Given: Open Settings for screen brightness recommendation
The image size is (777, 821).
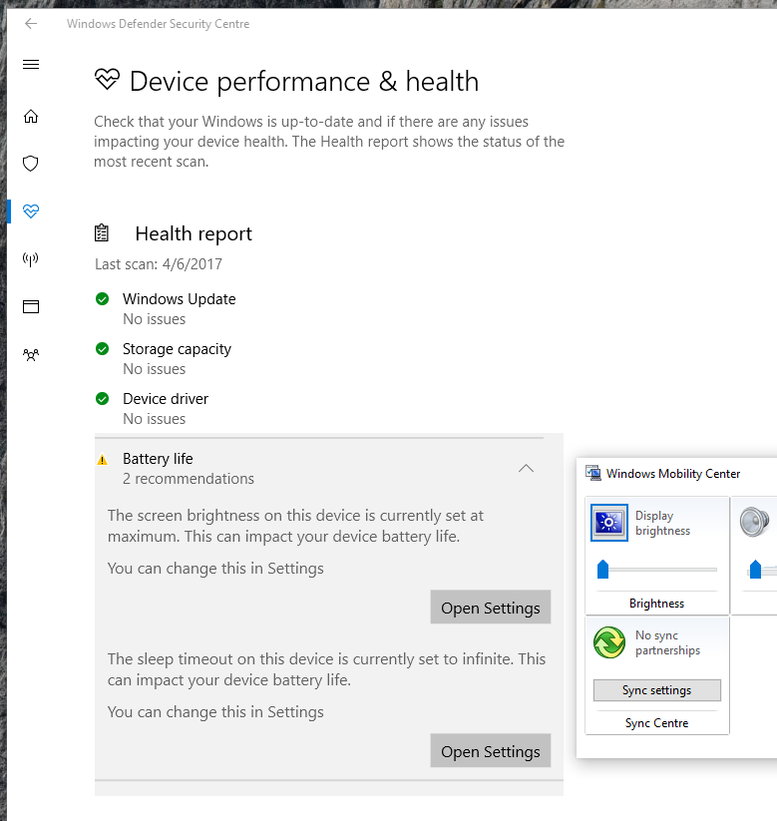Looking at the screenshot, I should [491, 608].
